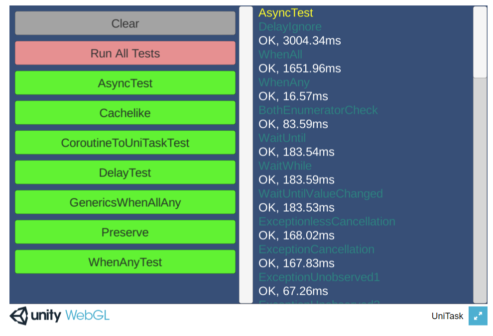
Task: Run the DelayTest case
Action: pos(125,172)
